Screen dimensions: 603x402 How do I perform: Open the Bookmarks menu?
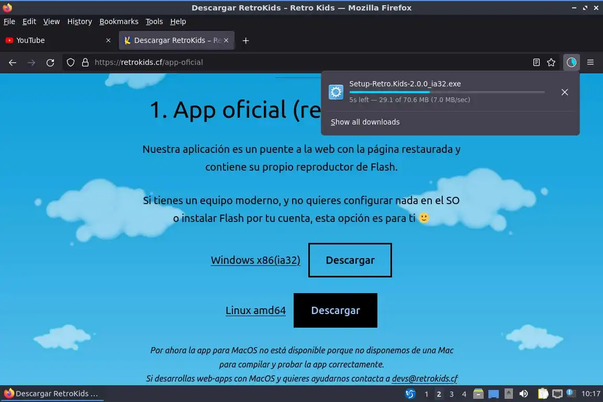tap(119, 21)
